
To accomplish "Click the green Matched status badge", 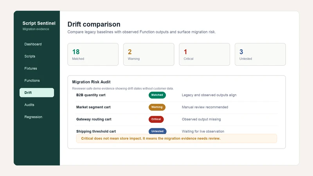I will pos(157,95).
